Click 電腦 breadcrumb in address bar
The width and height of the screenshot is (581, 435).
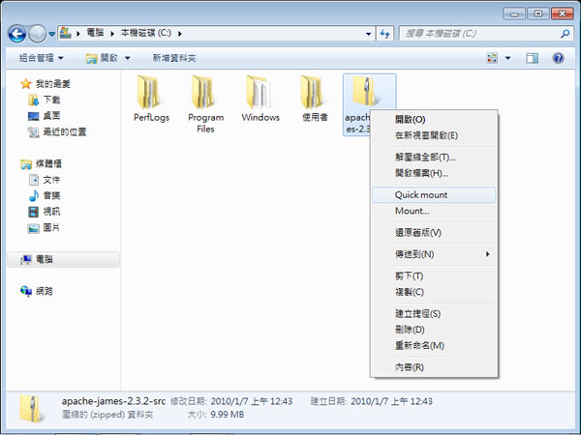[x=95, y=33]
